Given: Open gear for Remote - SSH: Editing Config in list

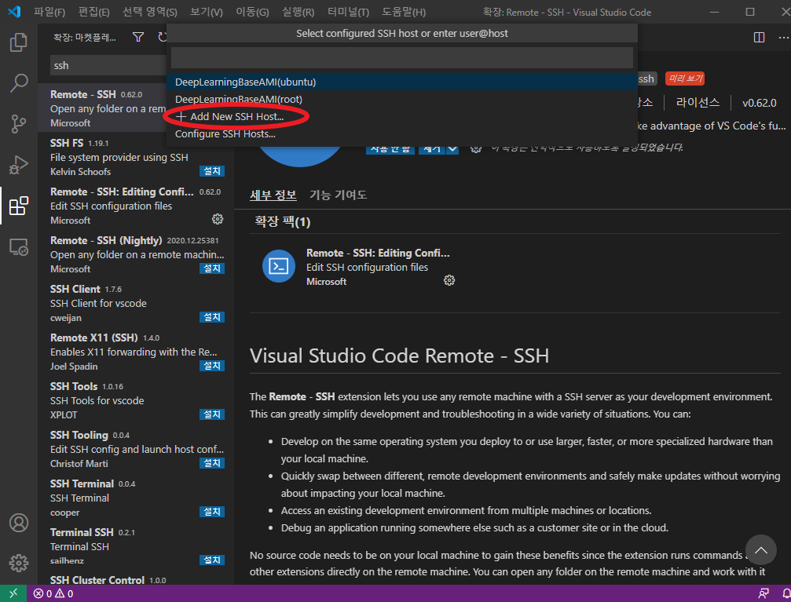Looking at the screenshot, I should tap(218, 219).
